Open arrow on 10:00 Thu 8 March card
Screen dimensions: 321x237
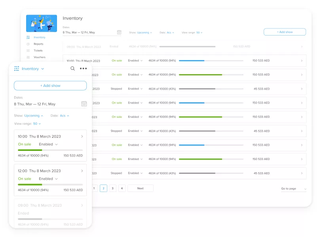[x=82, y=137]
